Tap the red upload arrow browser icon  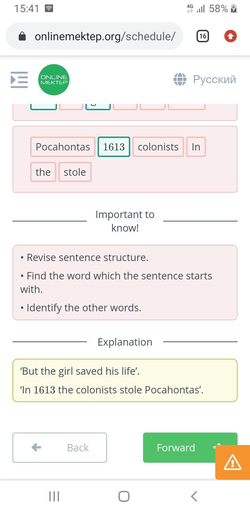(231, 36)
